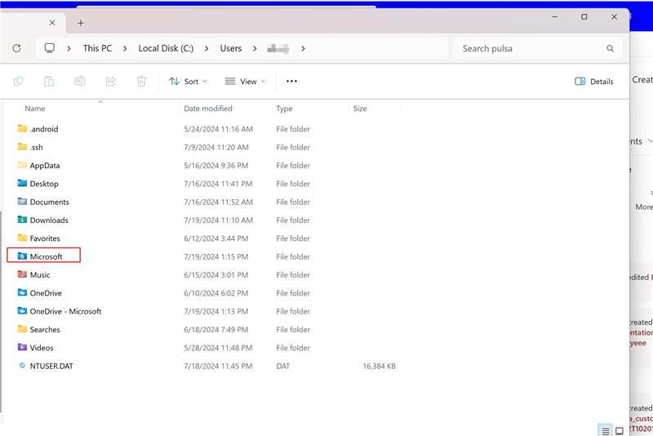Close the current Explorer tab
The height and width of the screenshot is (436, 653).
pyautogui.click(x=52, y=23)
